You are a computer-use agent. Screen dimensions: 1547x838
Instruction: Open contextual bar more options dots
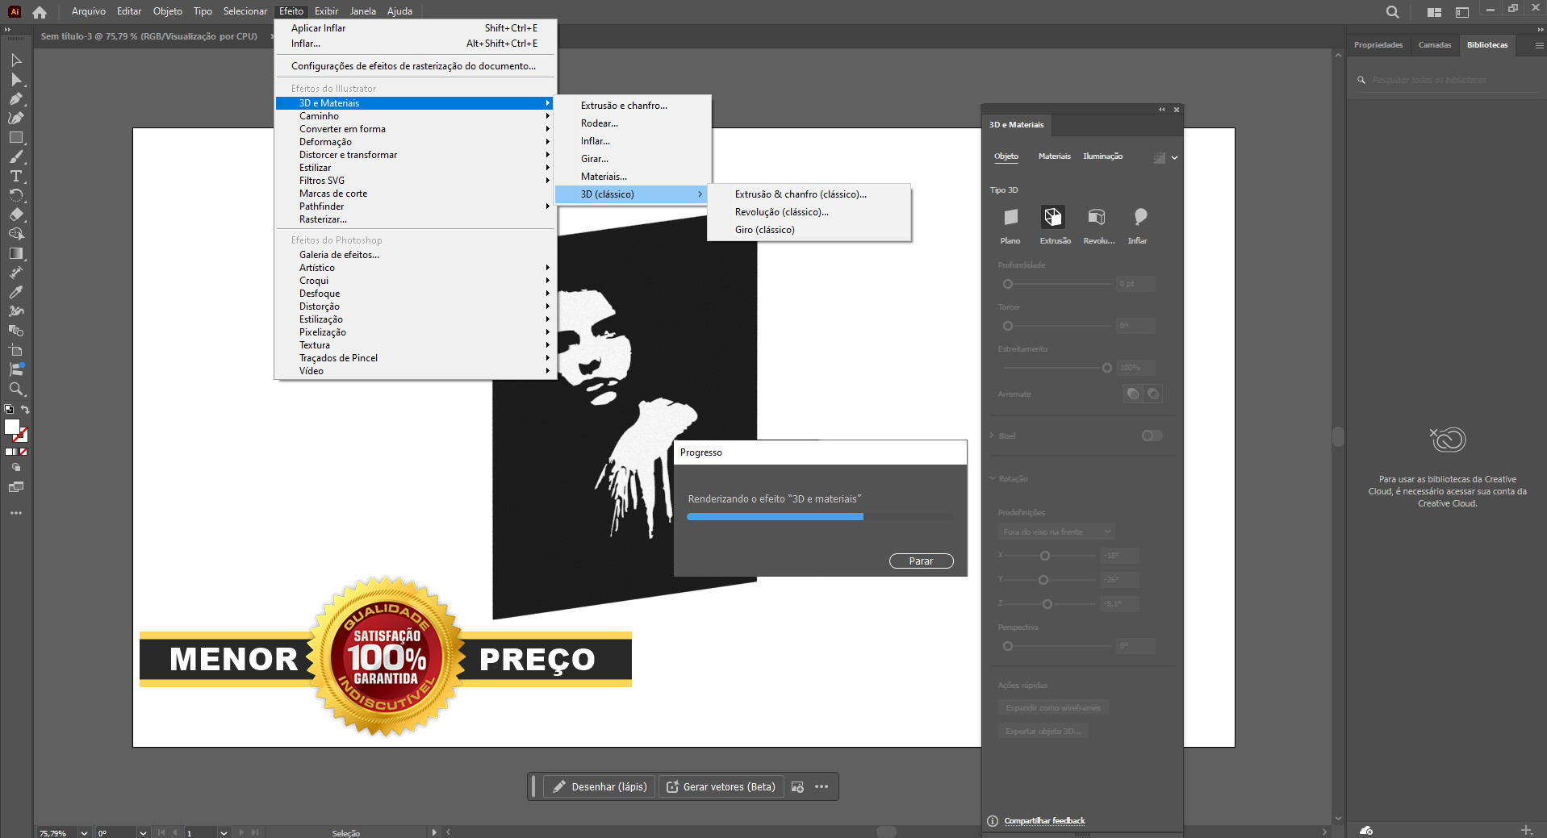point(822,787)
